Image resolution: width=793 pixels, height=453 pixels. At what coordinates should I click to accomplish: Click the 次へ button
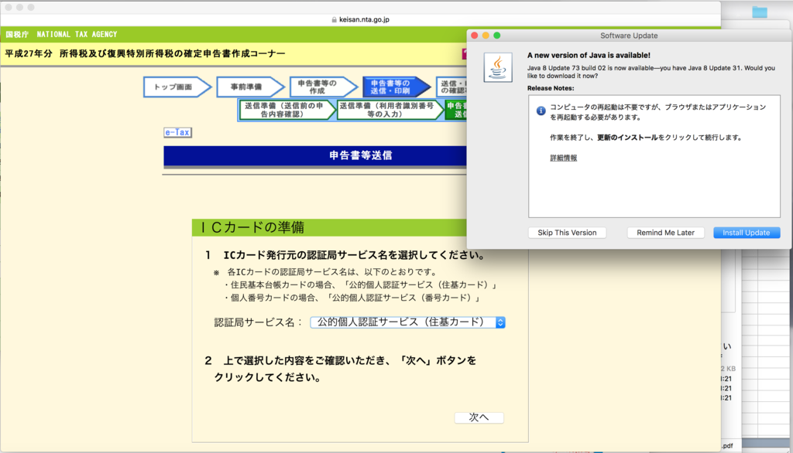click(479, 417)
